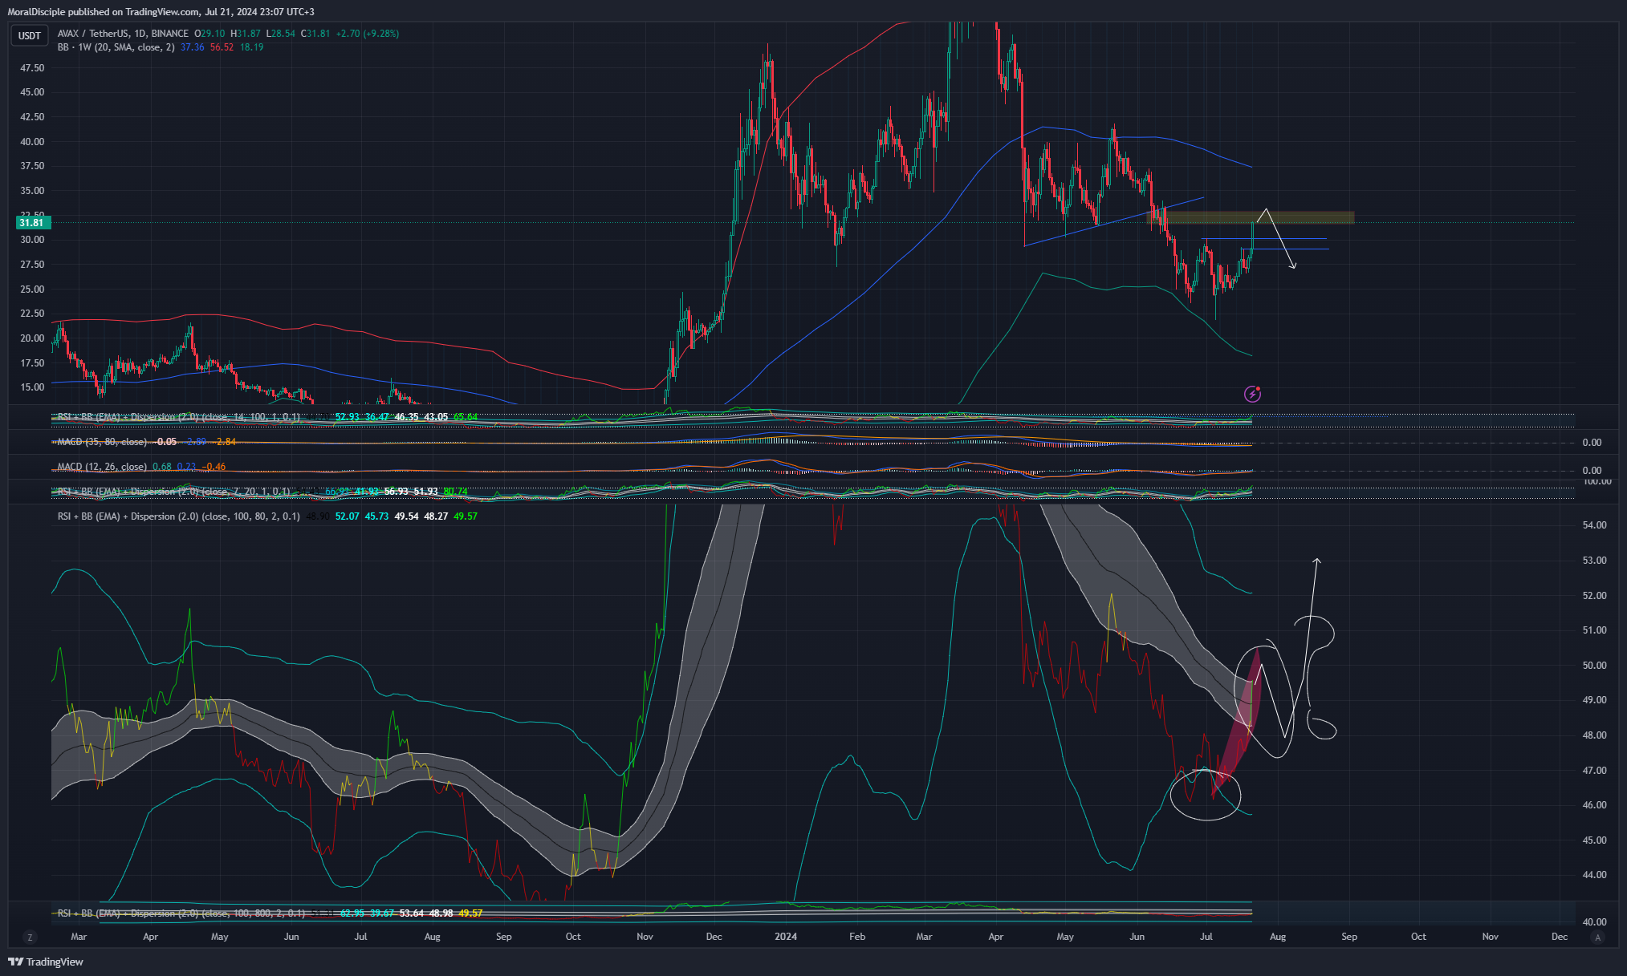The image size is (1627, 976).
Task: Select the MACD (35, 80, close) indicator legend
Action: click(x=102, y=442)
